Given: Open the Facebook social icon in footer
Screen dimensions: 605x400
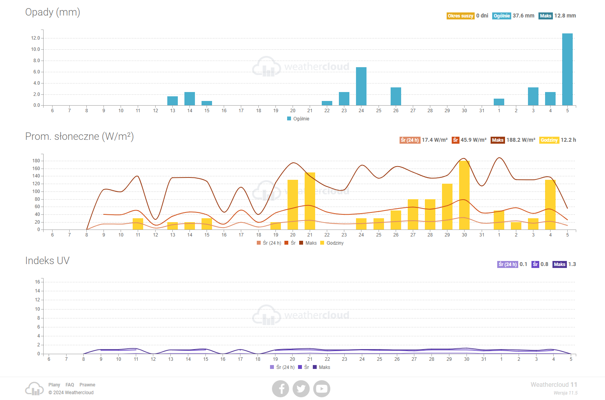Looking at the screenshot, I should (281, 389).
